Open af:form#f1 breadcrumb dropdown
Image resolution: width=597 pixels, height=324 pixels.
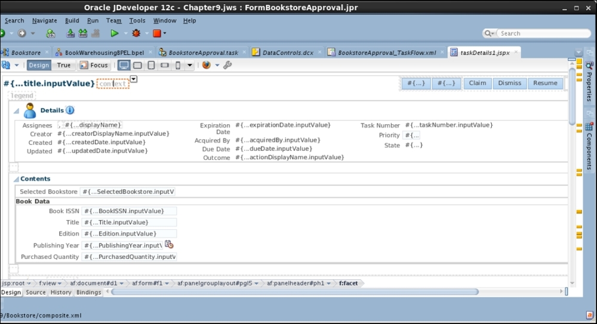(167, 283)
